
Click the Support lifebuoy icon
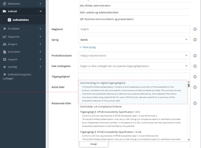[4, 59]
